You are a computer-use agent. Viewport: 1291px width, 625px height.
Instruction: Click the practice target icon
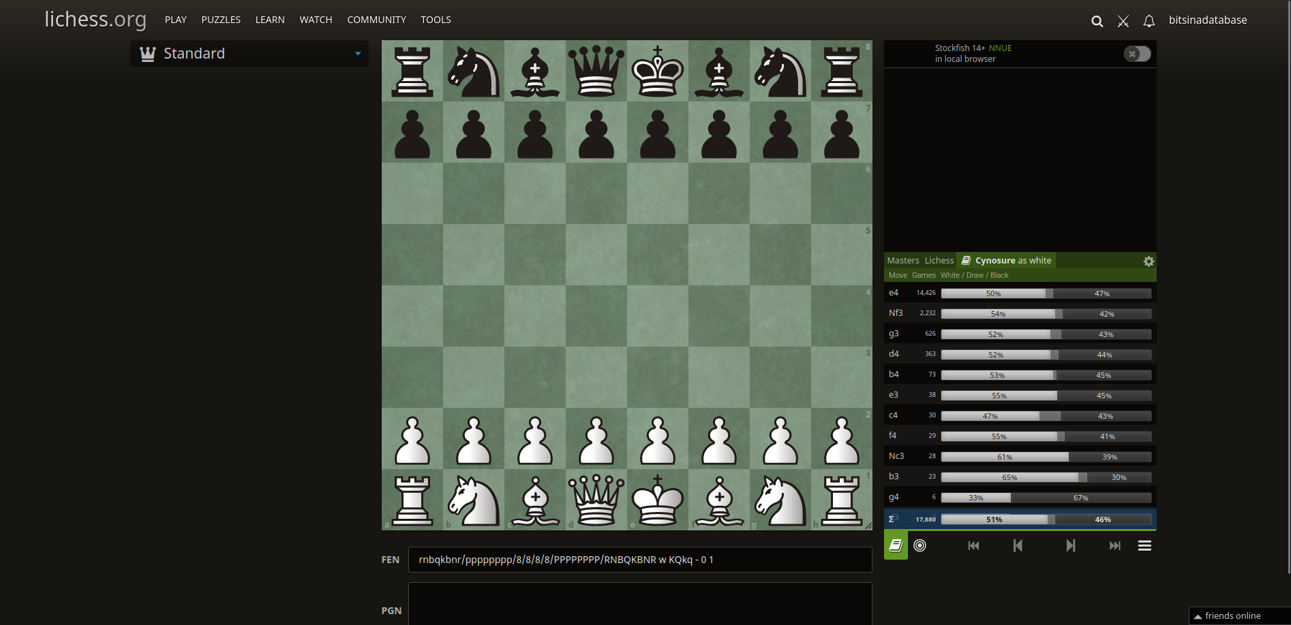coord(920,545)
